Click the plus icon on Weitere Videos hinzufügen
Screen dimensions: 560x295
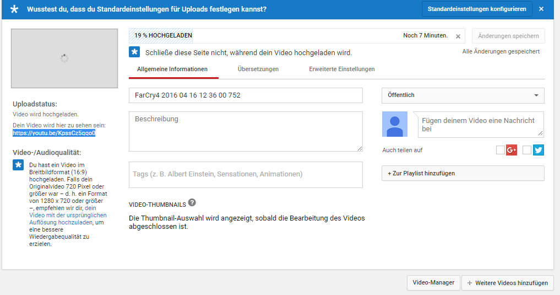[x=470, y=283]
